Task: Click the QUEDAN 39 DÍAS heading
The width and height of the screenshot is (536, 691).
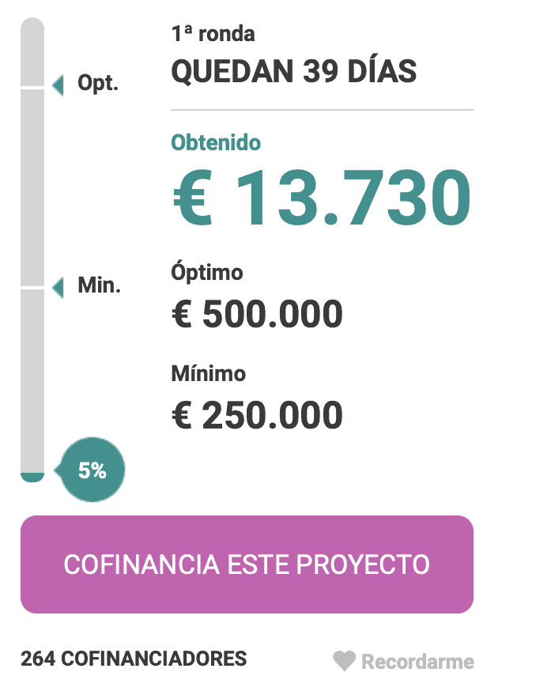Action: pos(293,71)
